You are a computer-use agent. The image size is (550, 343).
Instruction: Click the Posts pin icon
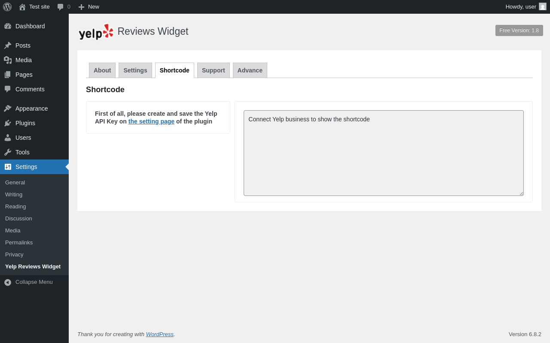point(8,45)
